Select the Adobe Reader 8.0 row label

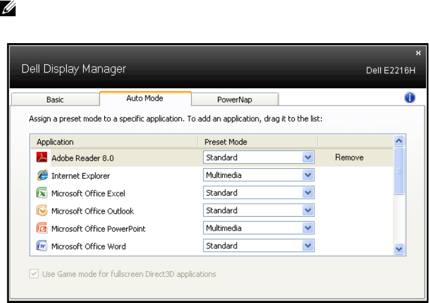[x=82, y=158]
